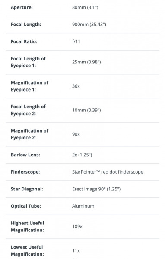
Task: Select the Erect image 90° value
Action: point(96,189)
